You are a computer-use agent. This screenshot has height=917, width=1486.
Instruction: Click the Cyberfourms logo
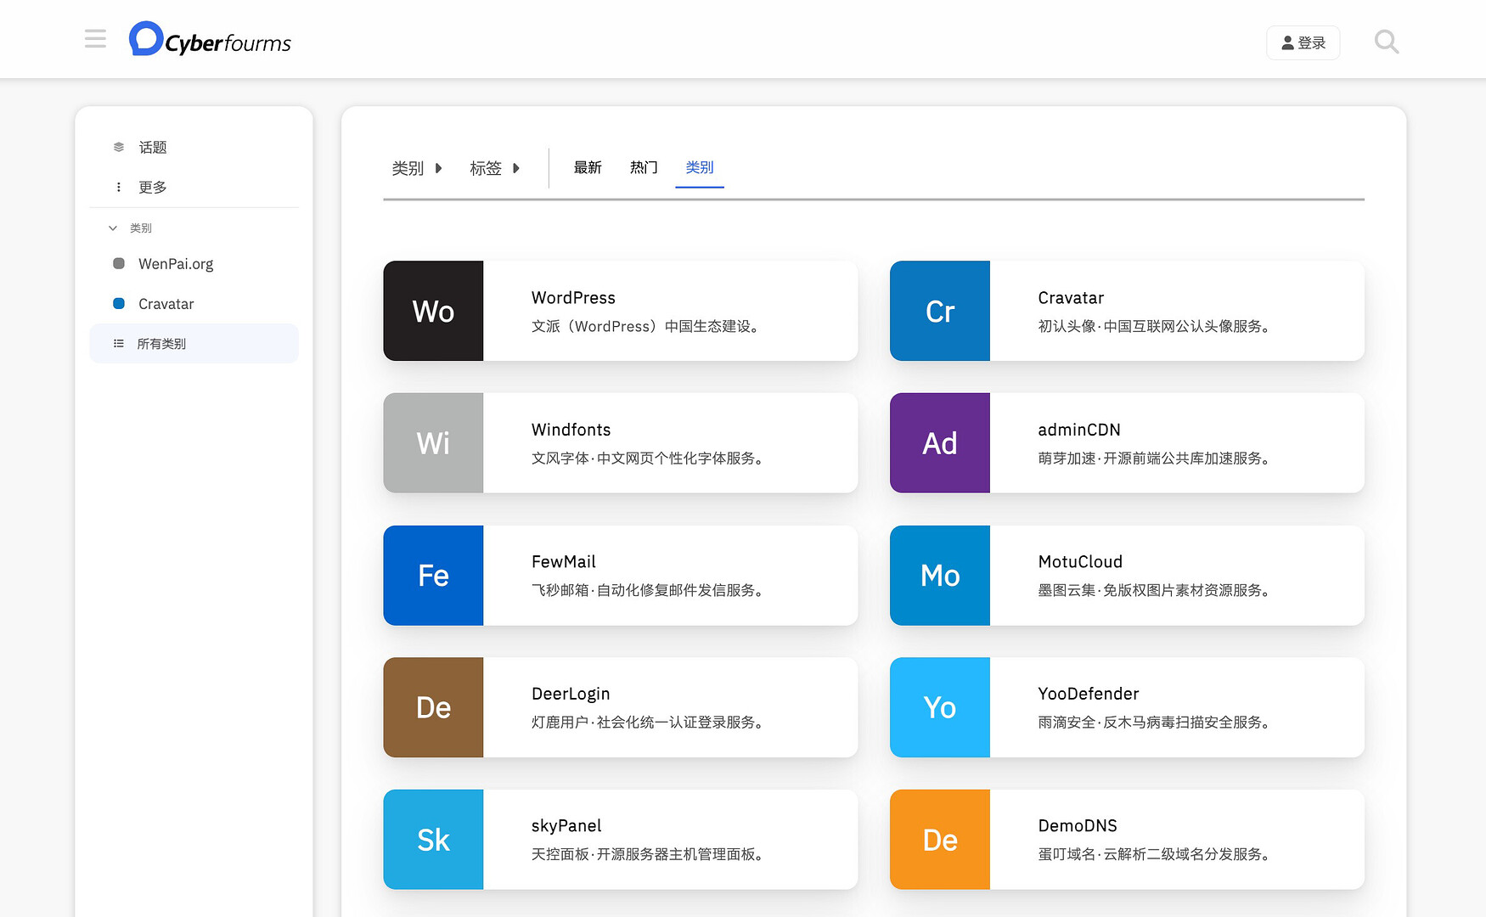pyautogui.click(x=210, y=40)
